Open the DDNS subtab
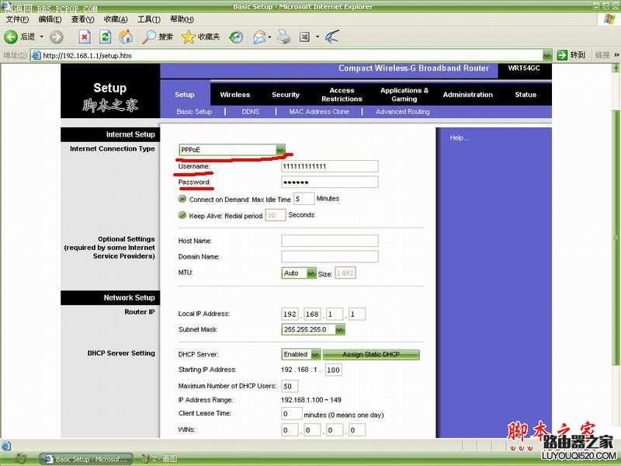This screenshot has height=466, width=621. pos(251,112)
